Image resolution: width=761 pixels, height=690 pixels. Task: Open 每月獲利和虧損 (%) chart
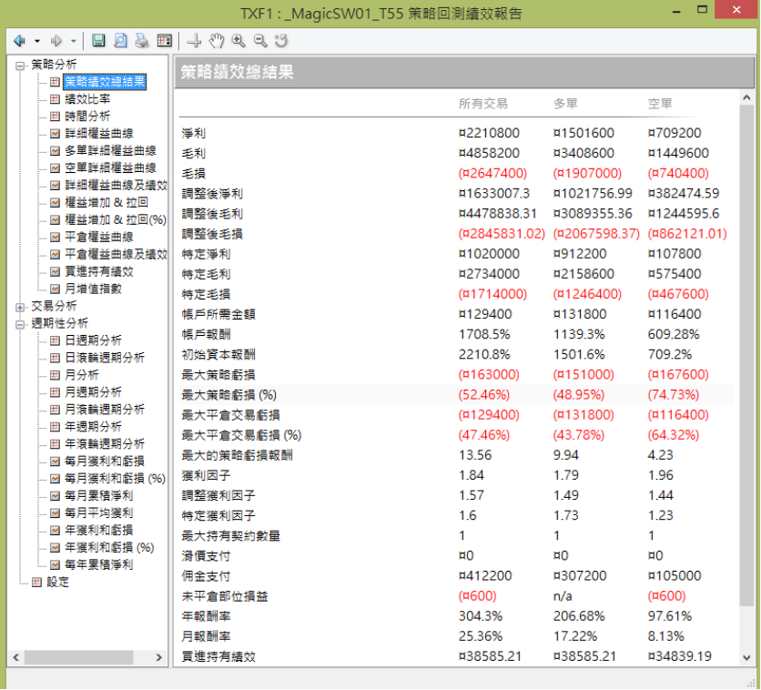115,479
